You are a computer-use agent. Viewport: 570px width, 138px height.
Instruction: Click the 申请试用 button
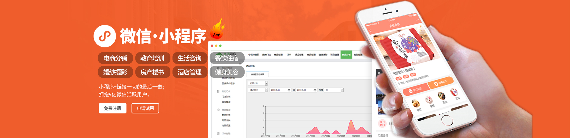tap(145, 108)
